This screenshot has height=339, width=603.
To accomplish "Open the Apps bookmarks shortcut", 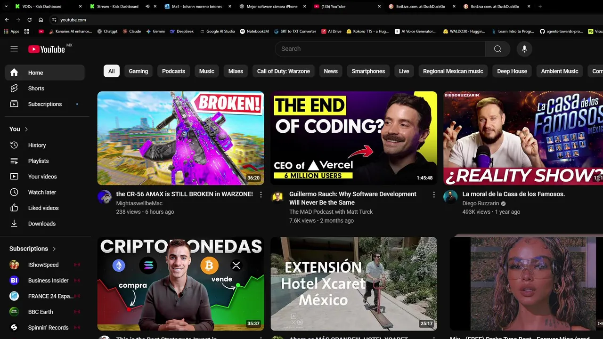I will (x=11, y=31).
